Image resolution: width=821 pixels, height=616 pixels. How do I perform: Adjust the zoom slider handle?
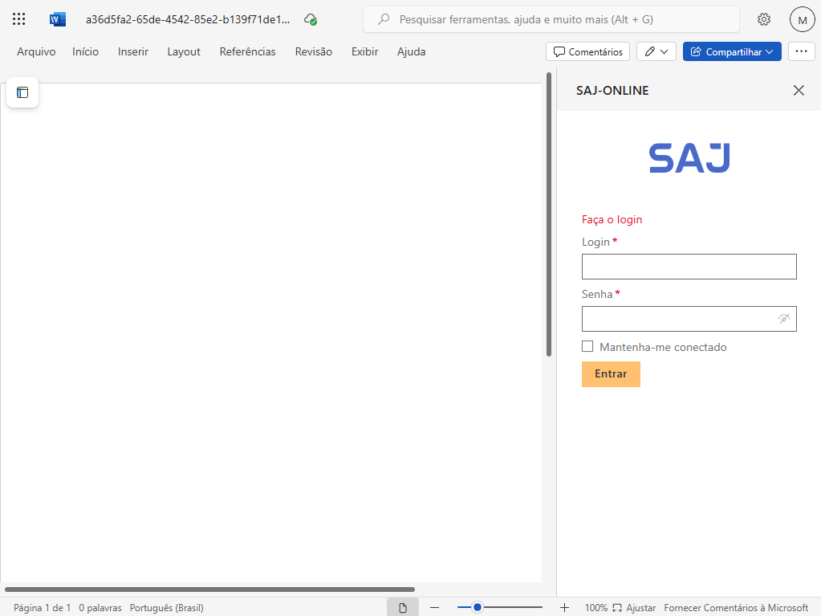478,608
